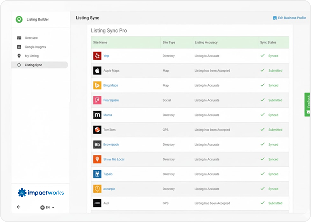
Task: Go back using the left arrow
Action: [18, 207]
